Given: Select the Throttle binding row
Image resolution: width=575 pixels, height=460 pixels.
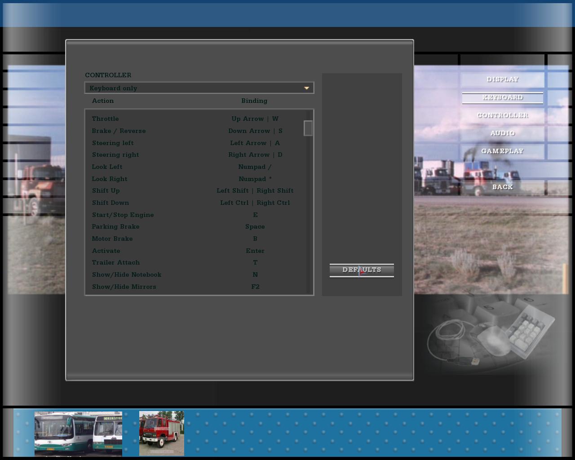Looking at the screenshot, I should tap(196, 119).
